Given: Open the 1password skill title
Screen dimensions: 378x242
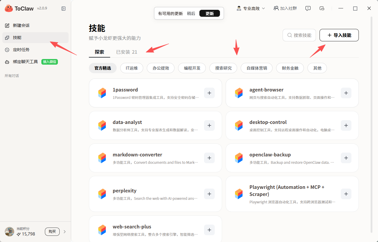Looking at the screenshot, I should tap(125, 90).
